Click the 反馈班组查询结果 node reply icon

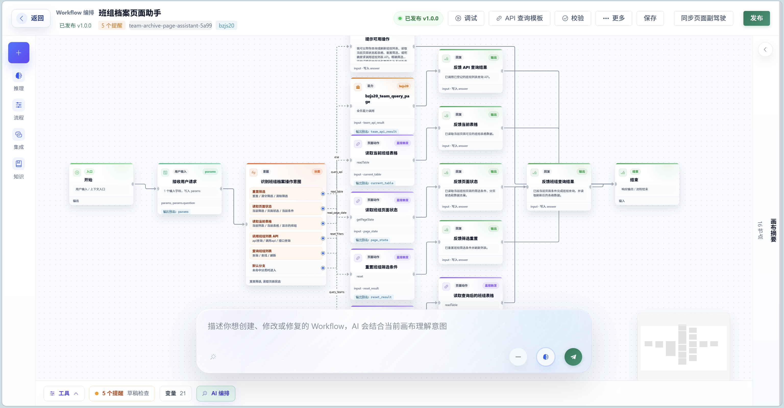534,172
